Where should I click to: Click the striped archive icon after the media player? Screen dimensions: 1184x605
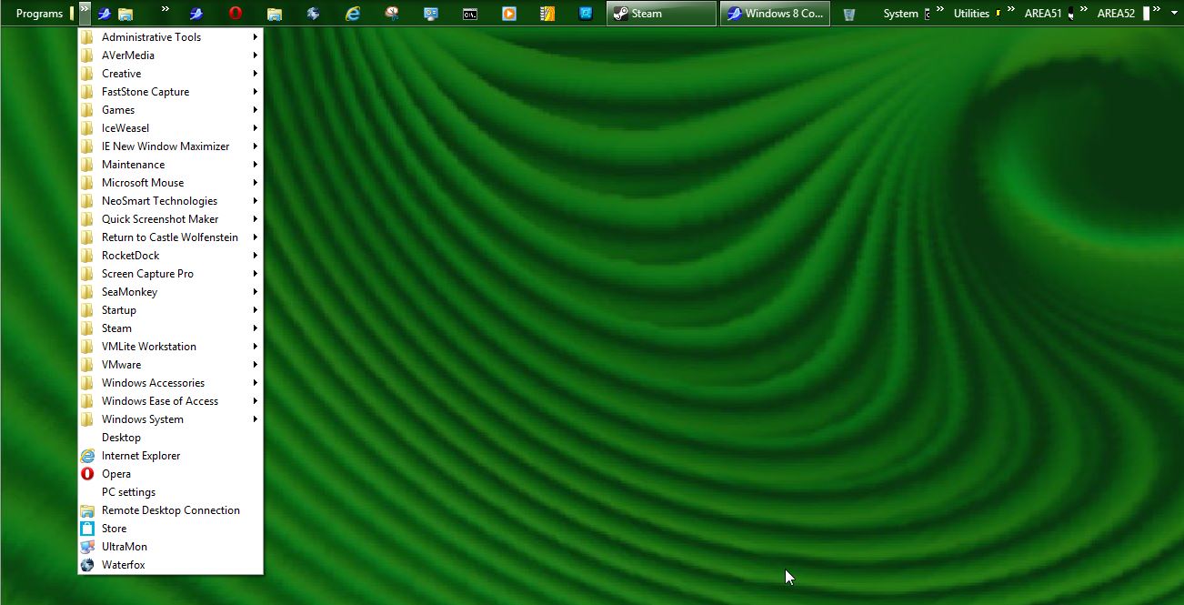point(547,14)
